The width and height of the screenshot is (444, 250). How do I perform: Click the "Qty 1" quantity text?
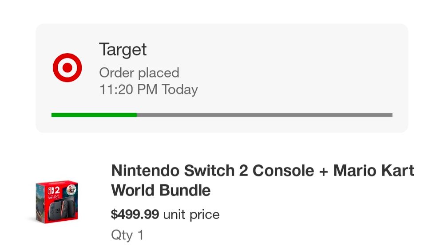click(x=127, y=235)
